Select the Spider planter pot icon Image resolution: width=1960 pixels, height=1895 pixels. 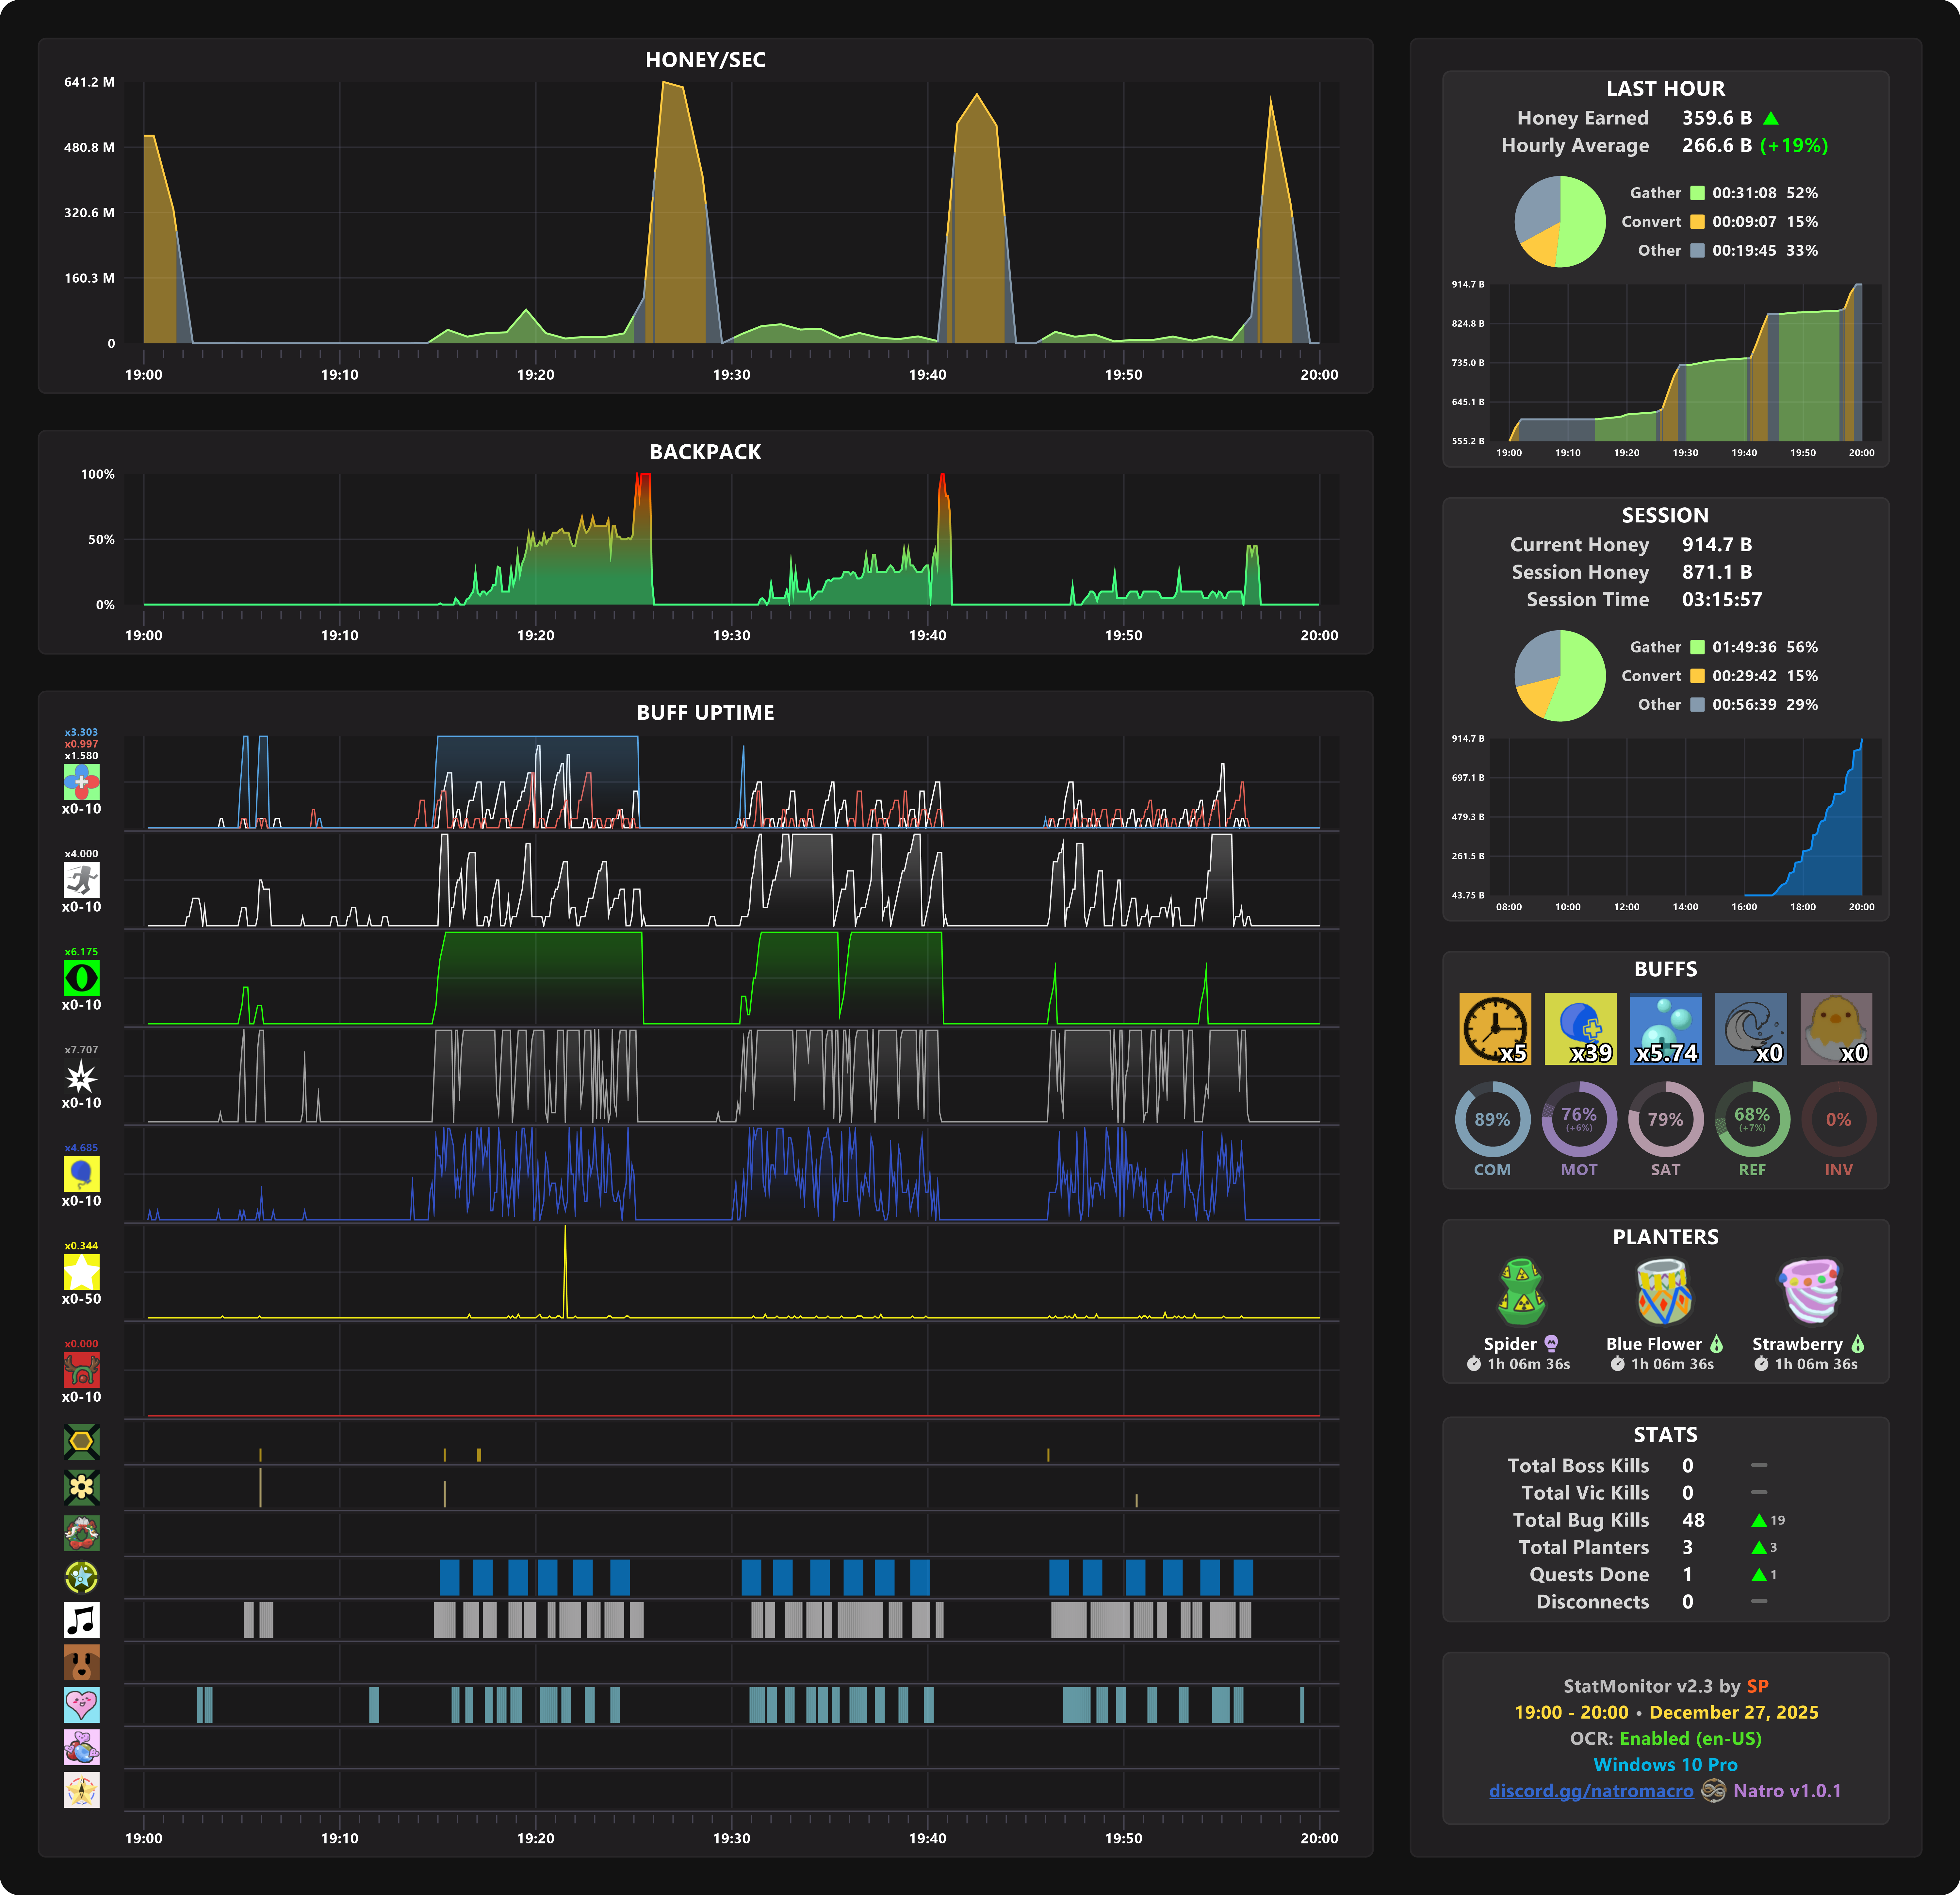[1522, 1291]
